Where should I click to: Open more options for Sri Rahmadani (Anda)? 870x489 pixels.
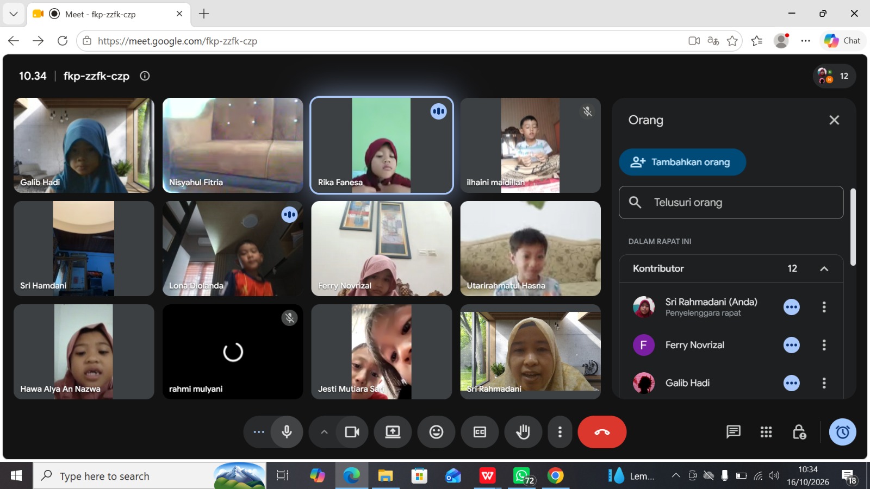(824, 307)
